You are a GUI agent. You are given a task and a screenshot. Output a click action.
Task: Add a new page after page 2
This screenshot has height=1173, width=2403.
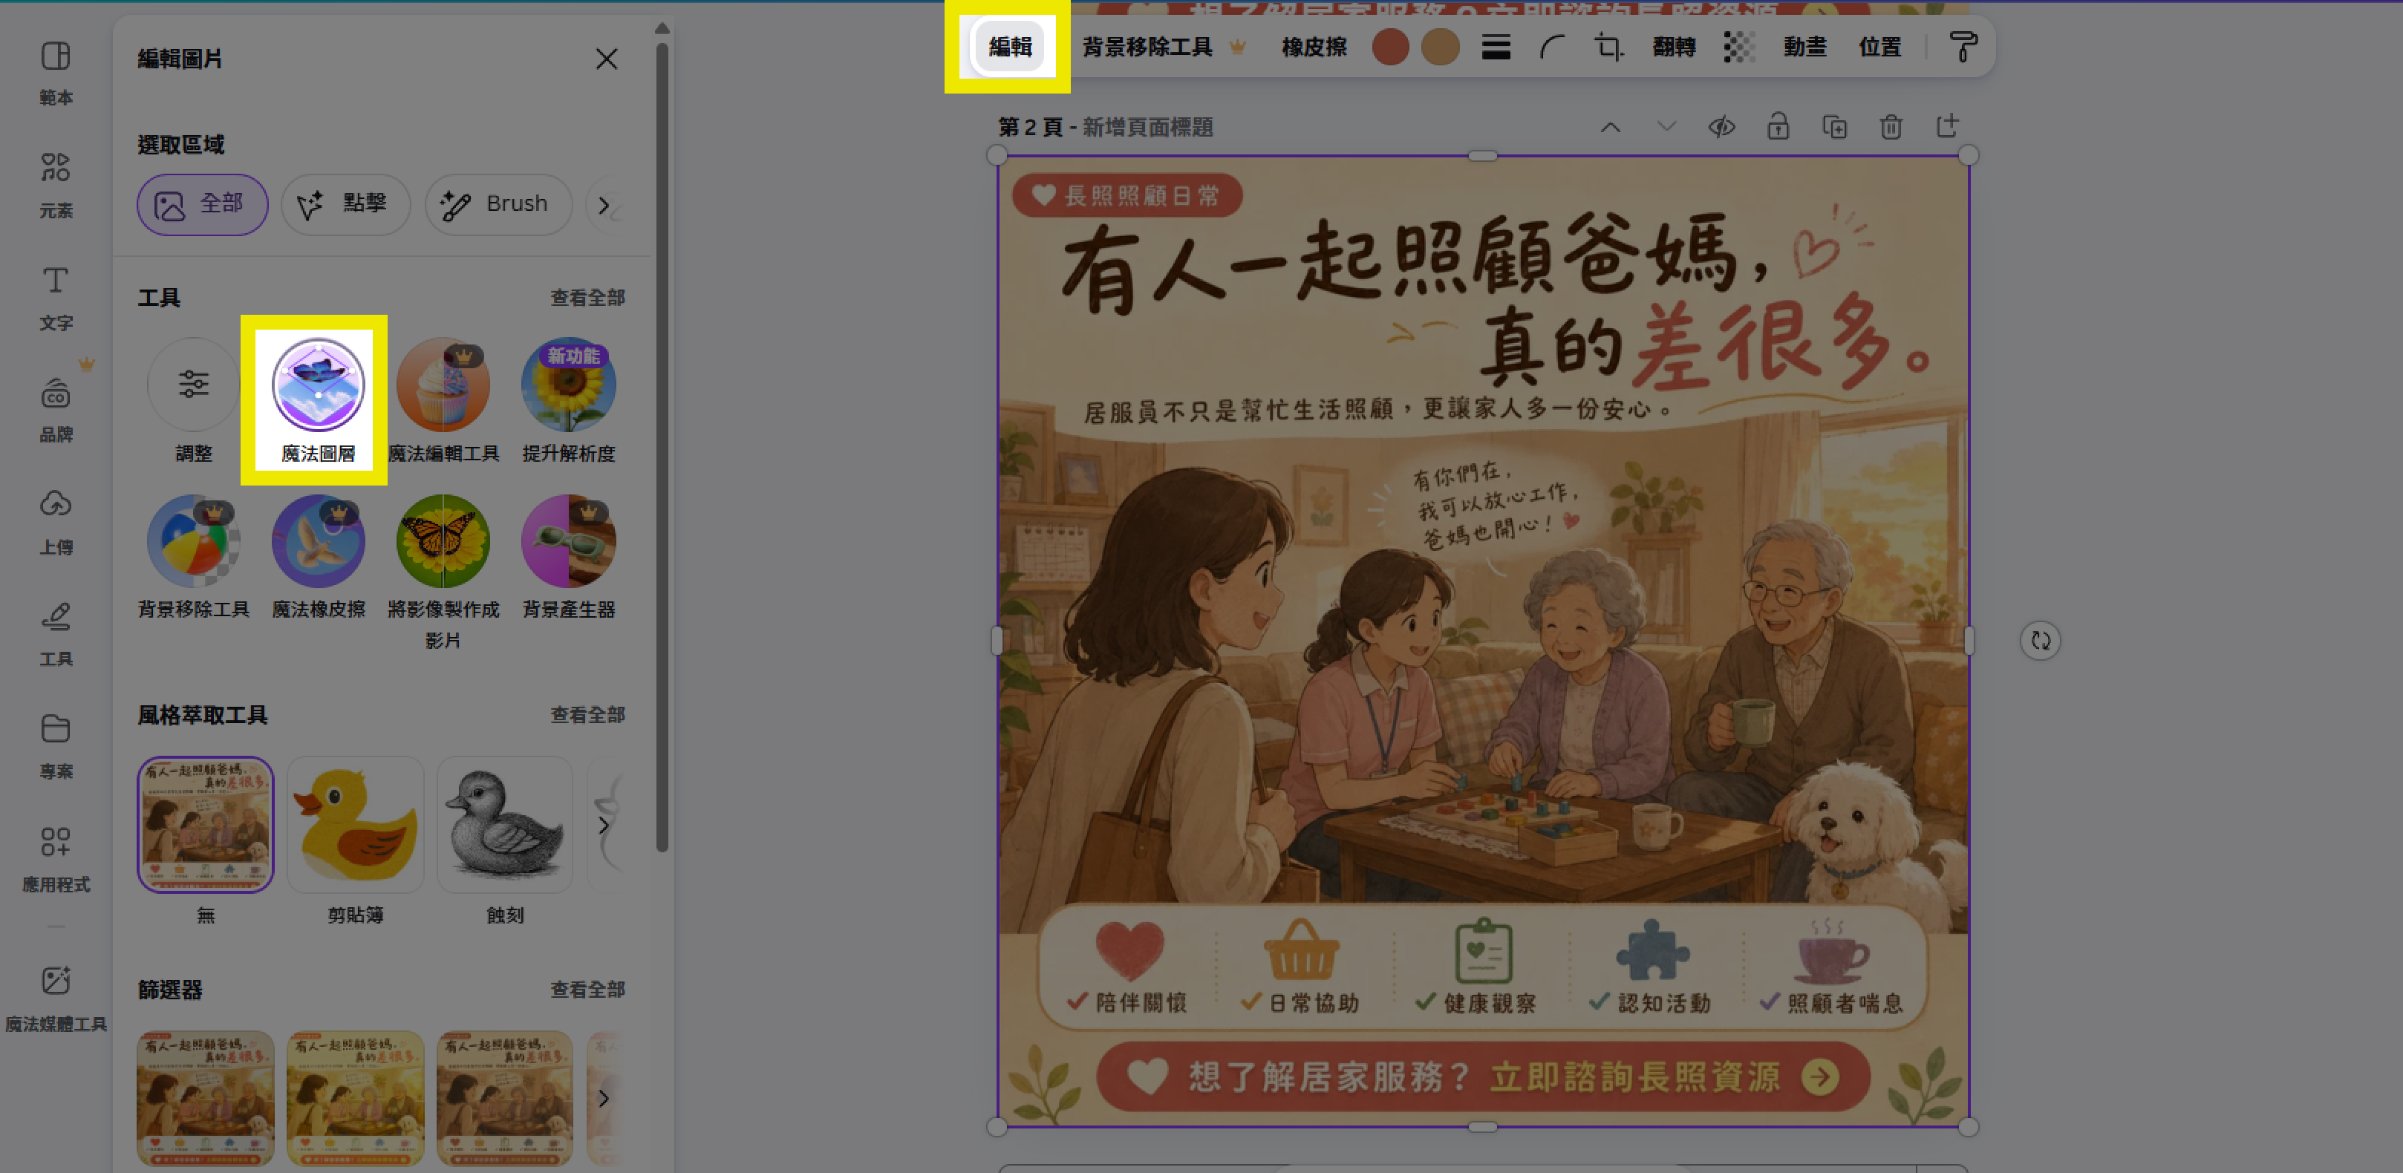tap(1947, 127)
